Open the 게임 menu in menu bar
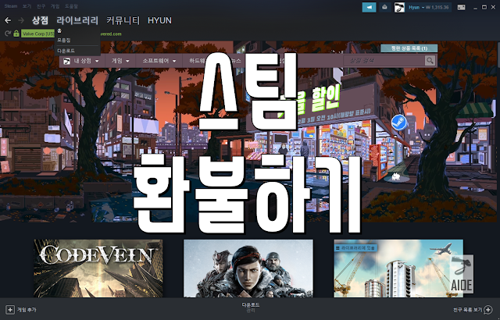 click(x=55, y=6)
